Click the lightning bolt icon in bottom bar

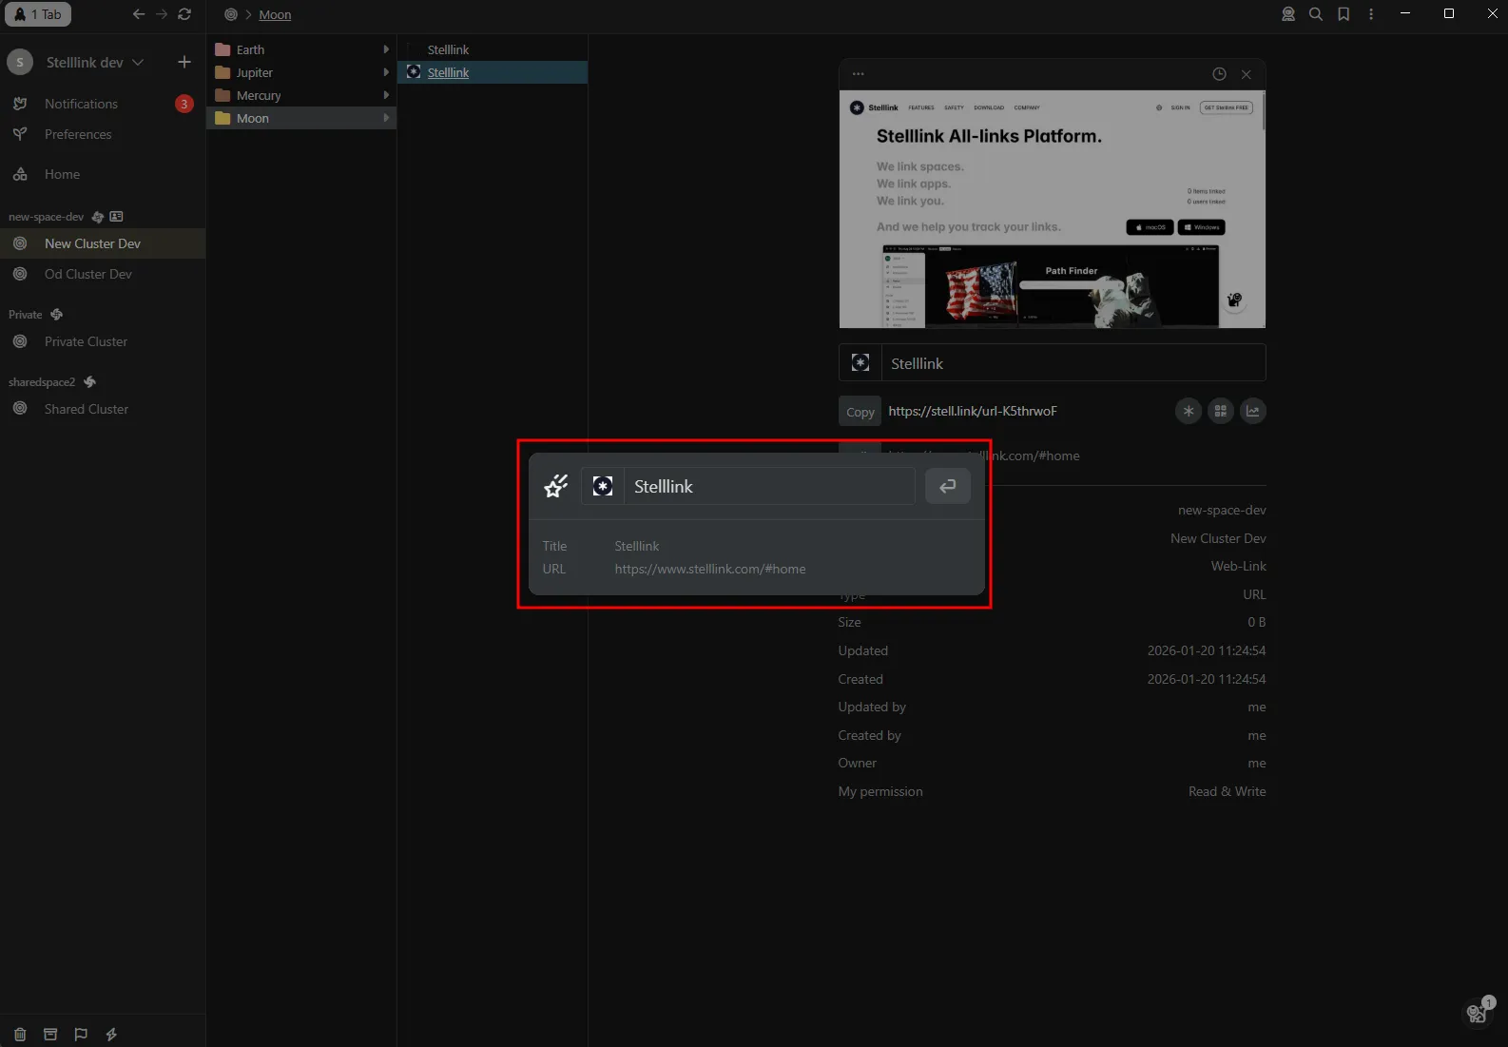click(x=111, y=1034)
